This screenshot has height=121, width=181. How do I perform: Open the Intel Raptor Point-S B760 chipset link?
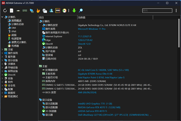[x=101, y=77]
